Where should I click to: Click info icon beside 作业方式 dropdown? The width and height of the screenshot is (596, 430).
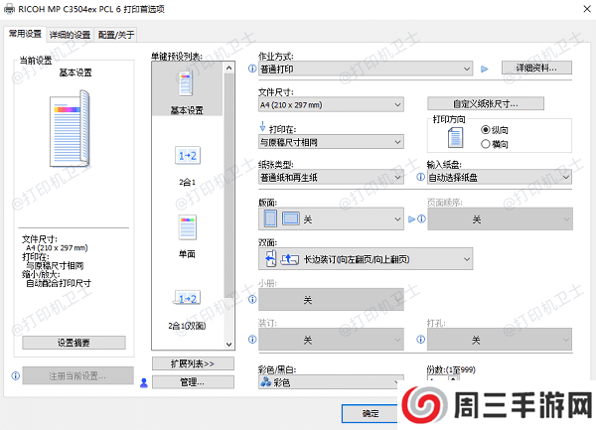click(x=252, y=69)
